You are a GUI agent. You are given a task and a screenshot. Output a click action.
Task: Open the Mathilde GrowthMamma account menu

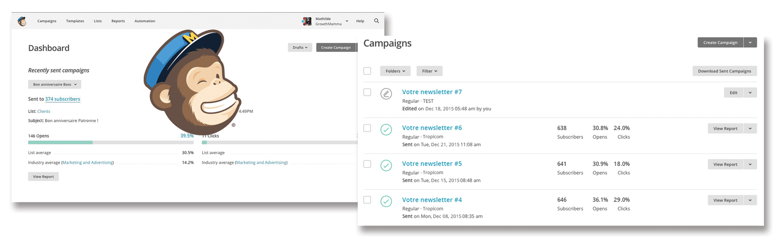(x=332, y=21)
